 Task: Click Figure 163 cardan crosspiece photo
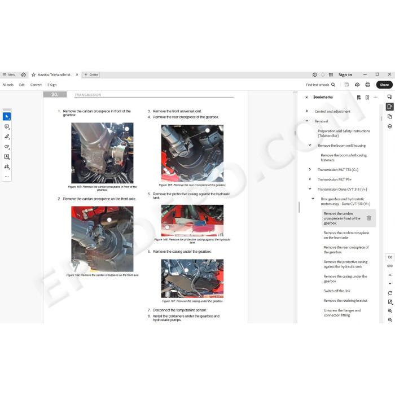102,153
